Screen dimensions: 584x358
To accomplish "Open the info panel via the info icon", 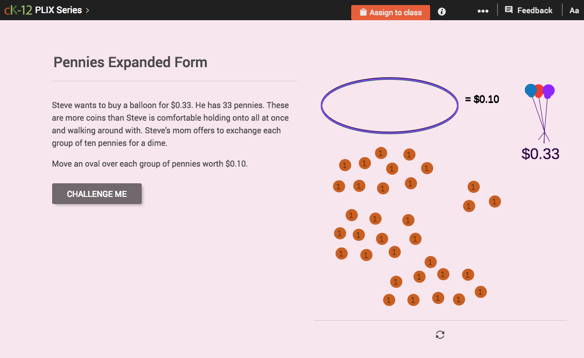I will click(x=441, y=12).
